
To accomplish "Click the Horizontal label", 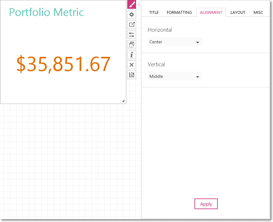I will (x=160, y=30).
